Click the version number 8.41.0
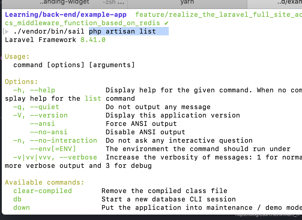The width and height of the screenshot is (302, 220). point(93,40)
